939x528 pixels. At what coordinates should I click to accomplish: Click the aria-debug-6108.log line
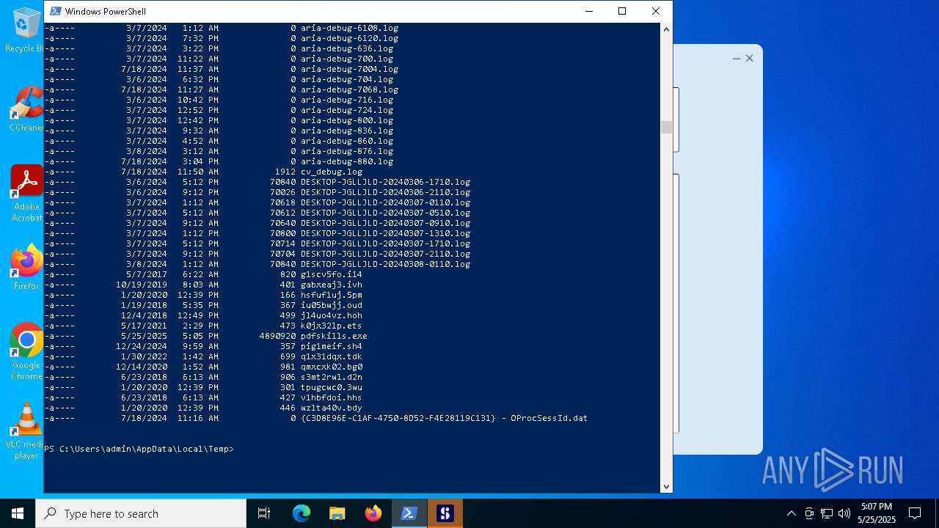(349, 28)
